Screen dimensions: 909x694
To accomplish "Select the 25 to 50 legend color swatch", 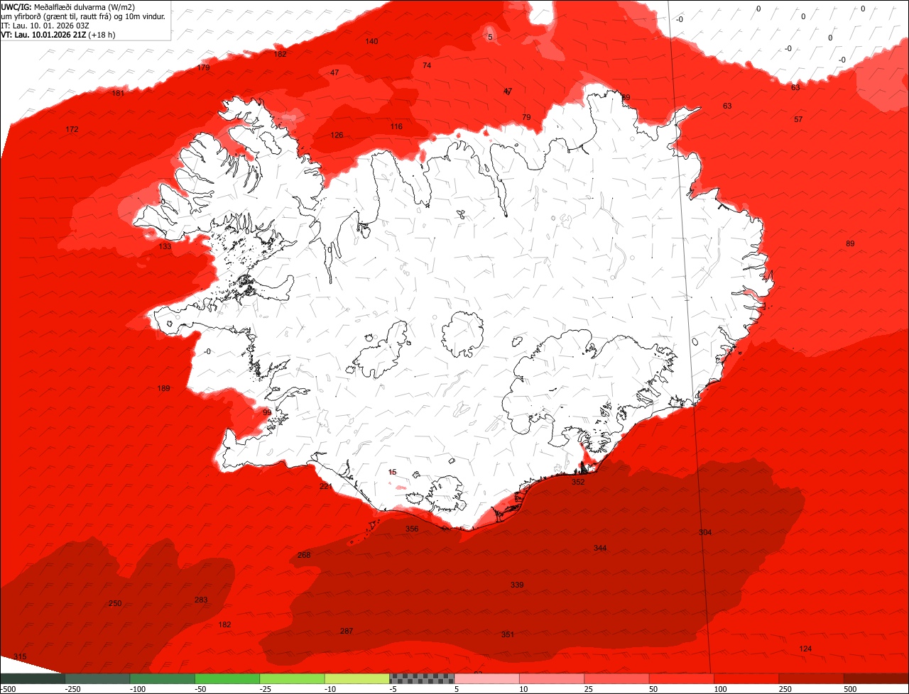I will pos(616,678).
